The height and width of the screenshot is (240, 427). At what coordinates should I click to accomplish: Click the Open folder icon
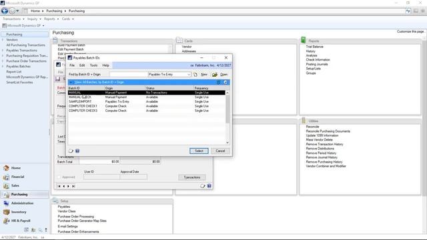[x=215, y=74]
